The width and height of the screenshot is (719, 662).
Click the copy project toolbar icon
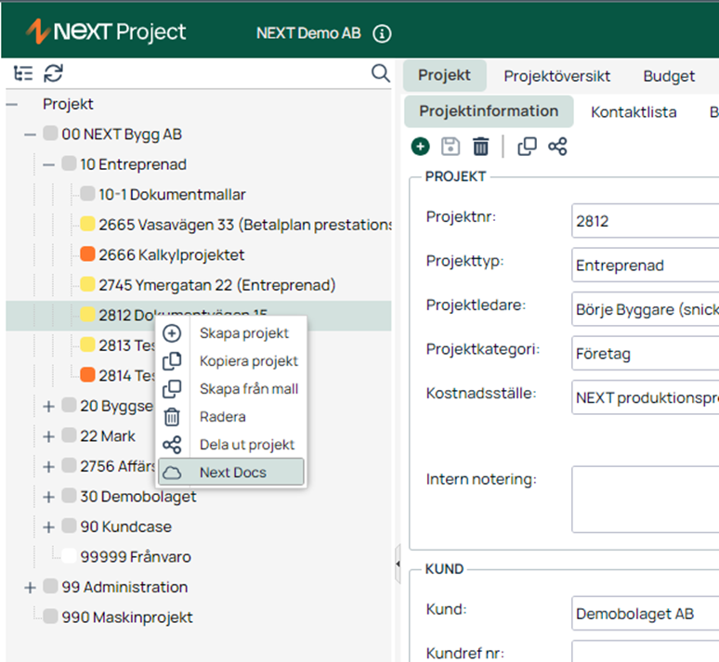(527, 147)
